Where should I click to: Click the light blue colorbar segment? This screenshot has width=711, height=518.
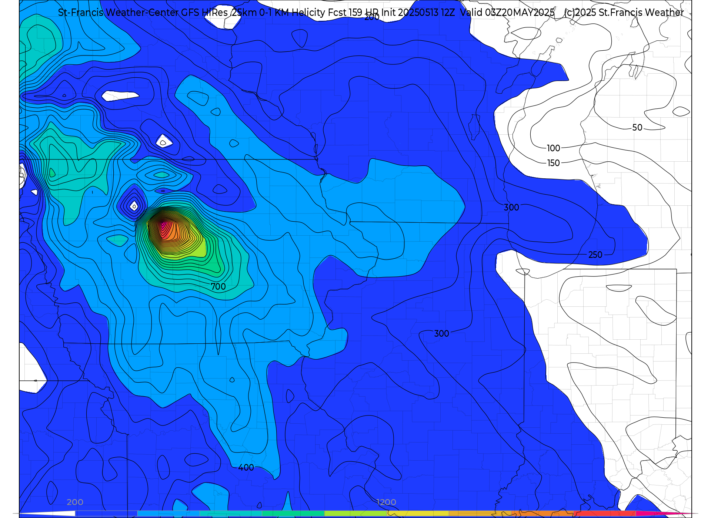(x=168, y=514)
